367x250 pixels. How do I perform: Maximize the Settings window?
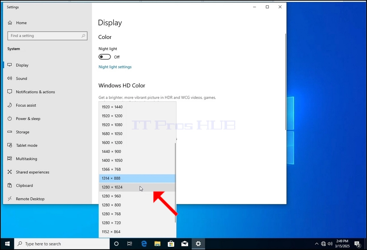pyautogui.click(x=267, y=7)
